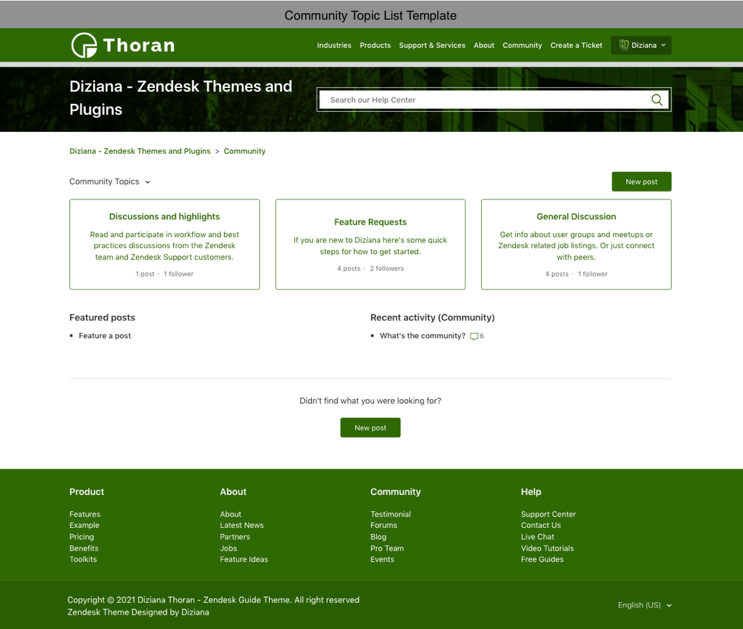Expand the Diziana user menu dropdown
Screen dimensions: 743x629
663,45
